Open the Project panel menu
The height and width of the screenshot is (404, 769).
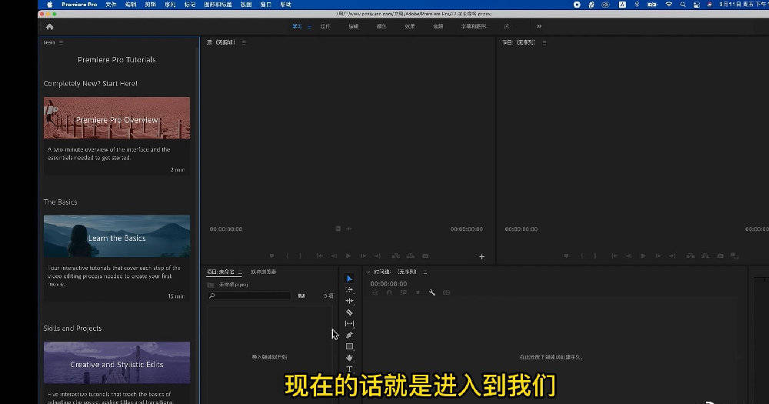pos(240,272)
